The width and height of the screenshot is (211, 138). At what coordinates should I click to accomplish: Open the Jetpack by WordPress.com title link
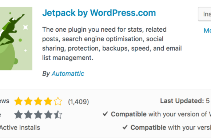click(99, 13)
